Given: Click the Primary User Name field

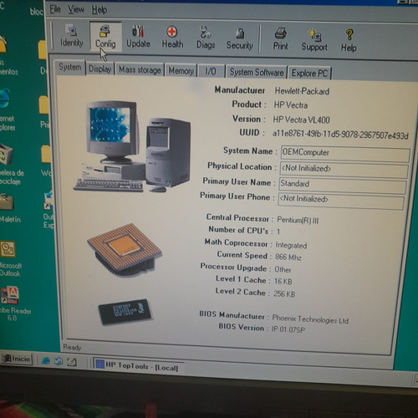Looking at the screenshot, I should [x=342, y=185].
